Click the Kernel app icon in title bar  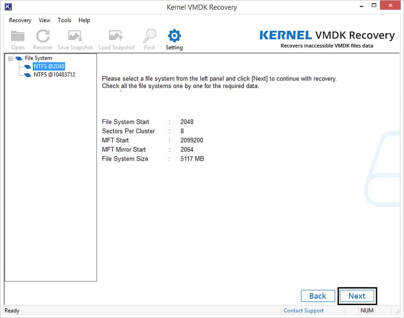[x=8, y=7]
